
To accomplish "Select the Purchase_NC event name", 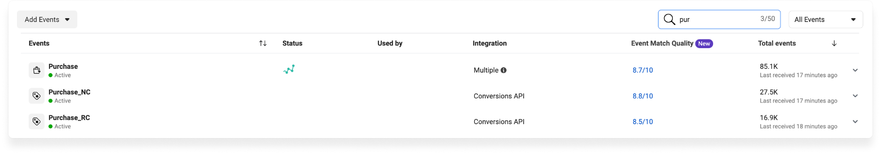I will pyautogui.click(x=70, y=92).
